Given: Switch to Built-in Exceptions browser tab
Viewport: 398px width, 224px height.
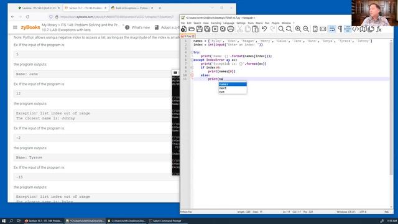Looking at the screenshot, I should 132,8.
